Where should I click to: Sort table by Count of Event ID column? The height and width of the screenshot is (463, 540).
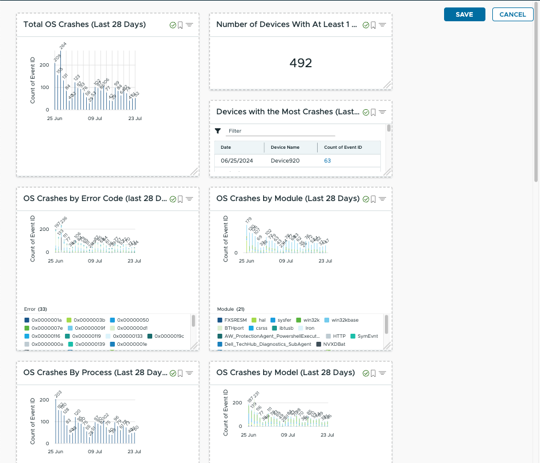[x=343, y=148]
